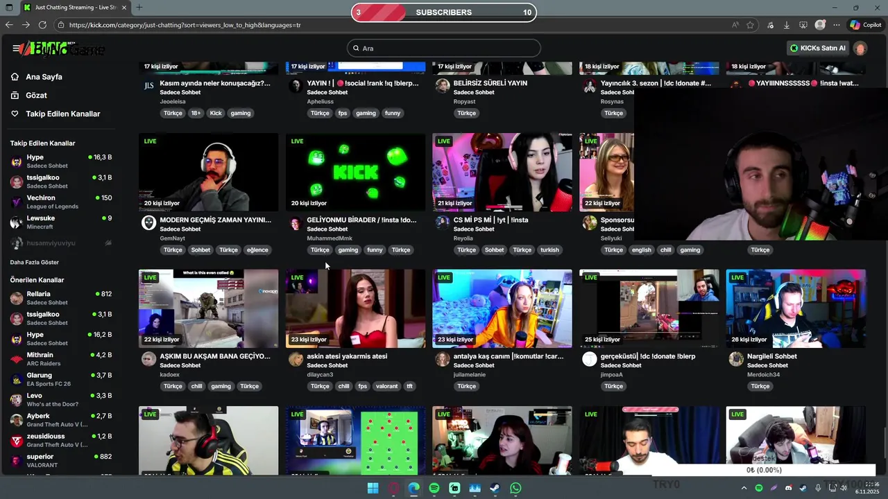This screenshot has width=888, height=499.
Task: Click MuhammedMmk channel avatar
Action: pyautogui.click(x=296, y=222)
